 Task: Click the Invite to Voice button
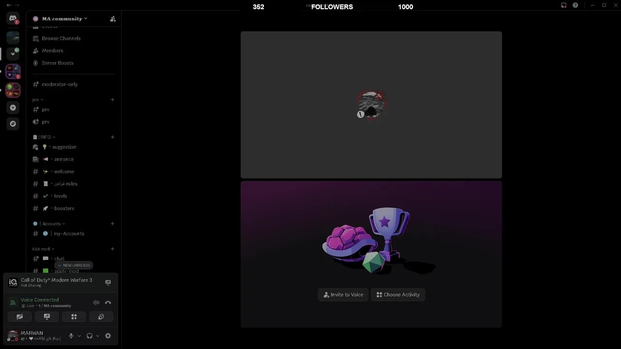point(343,295)
